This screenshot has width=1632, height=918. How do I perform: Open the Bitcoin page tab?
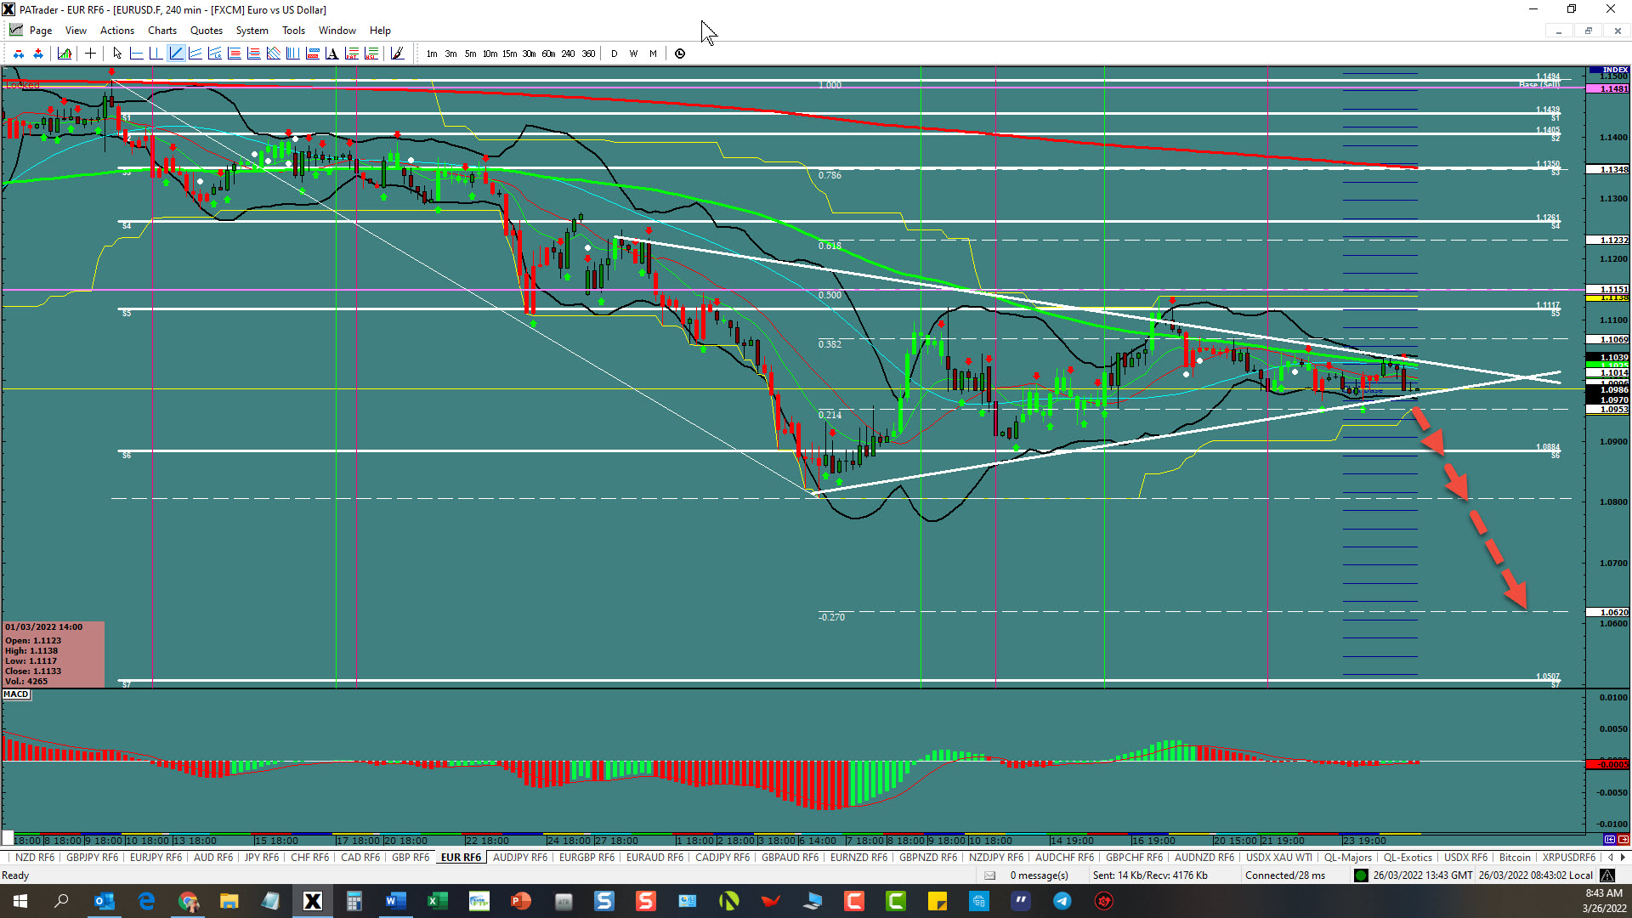click(1515, 858)
